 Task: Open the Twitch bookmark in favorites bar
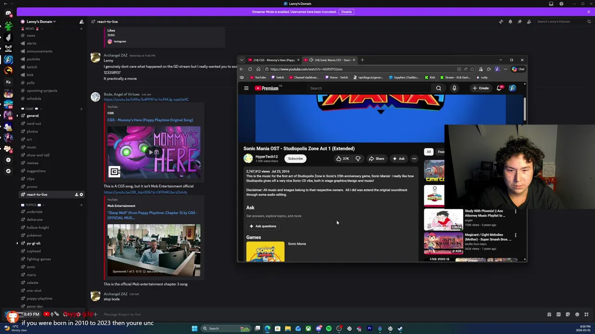(x=278, y=77)
